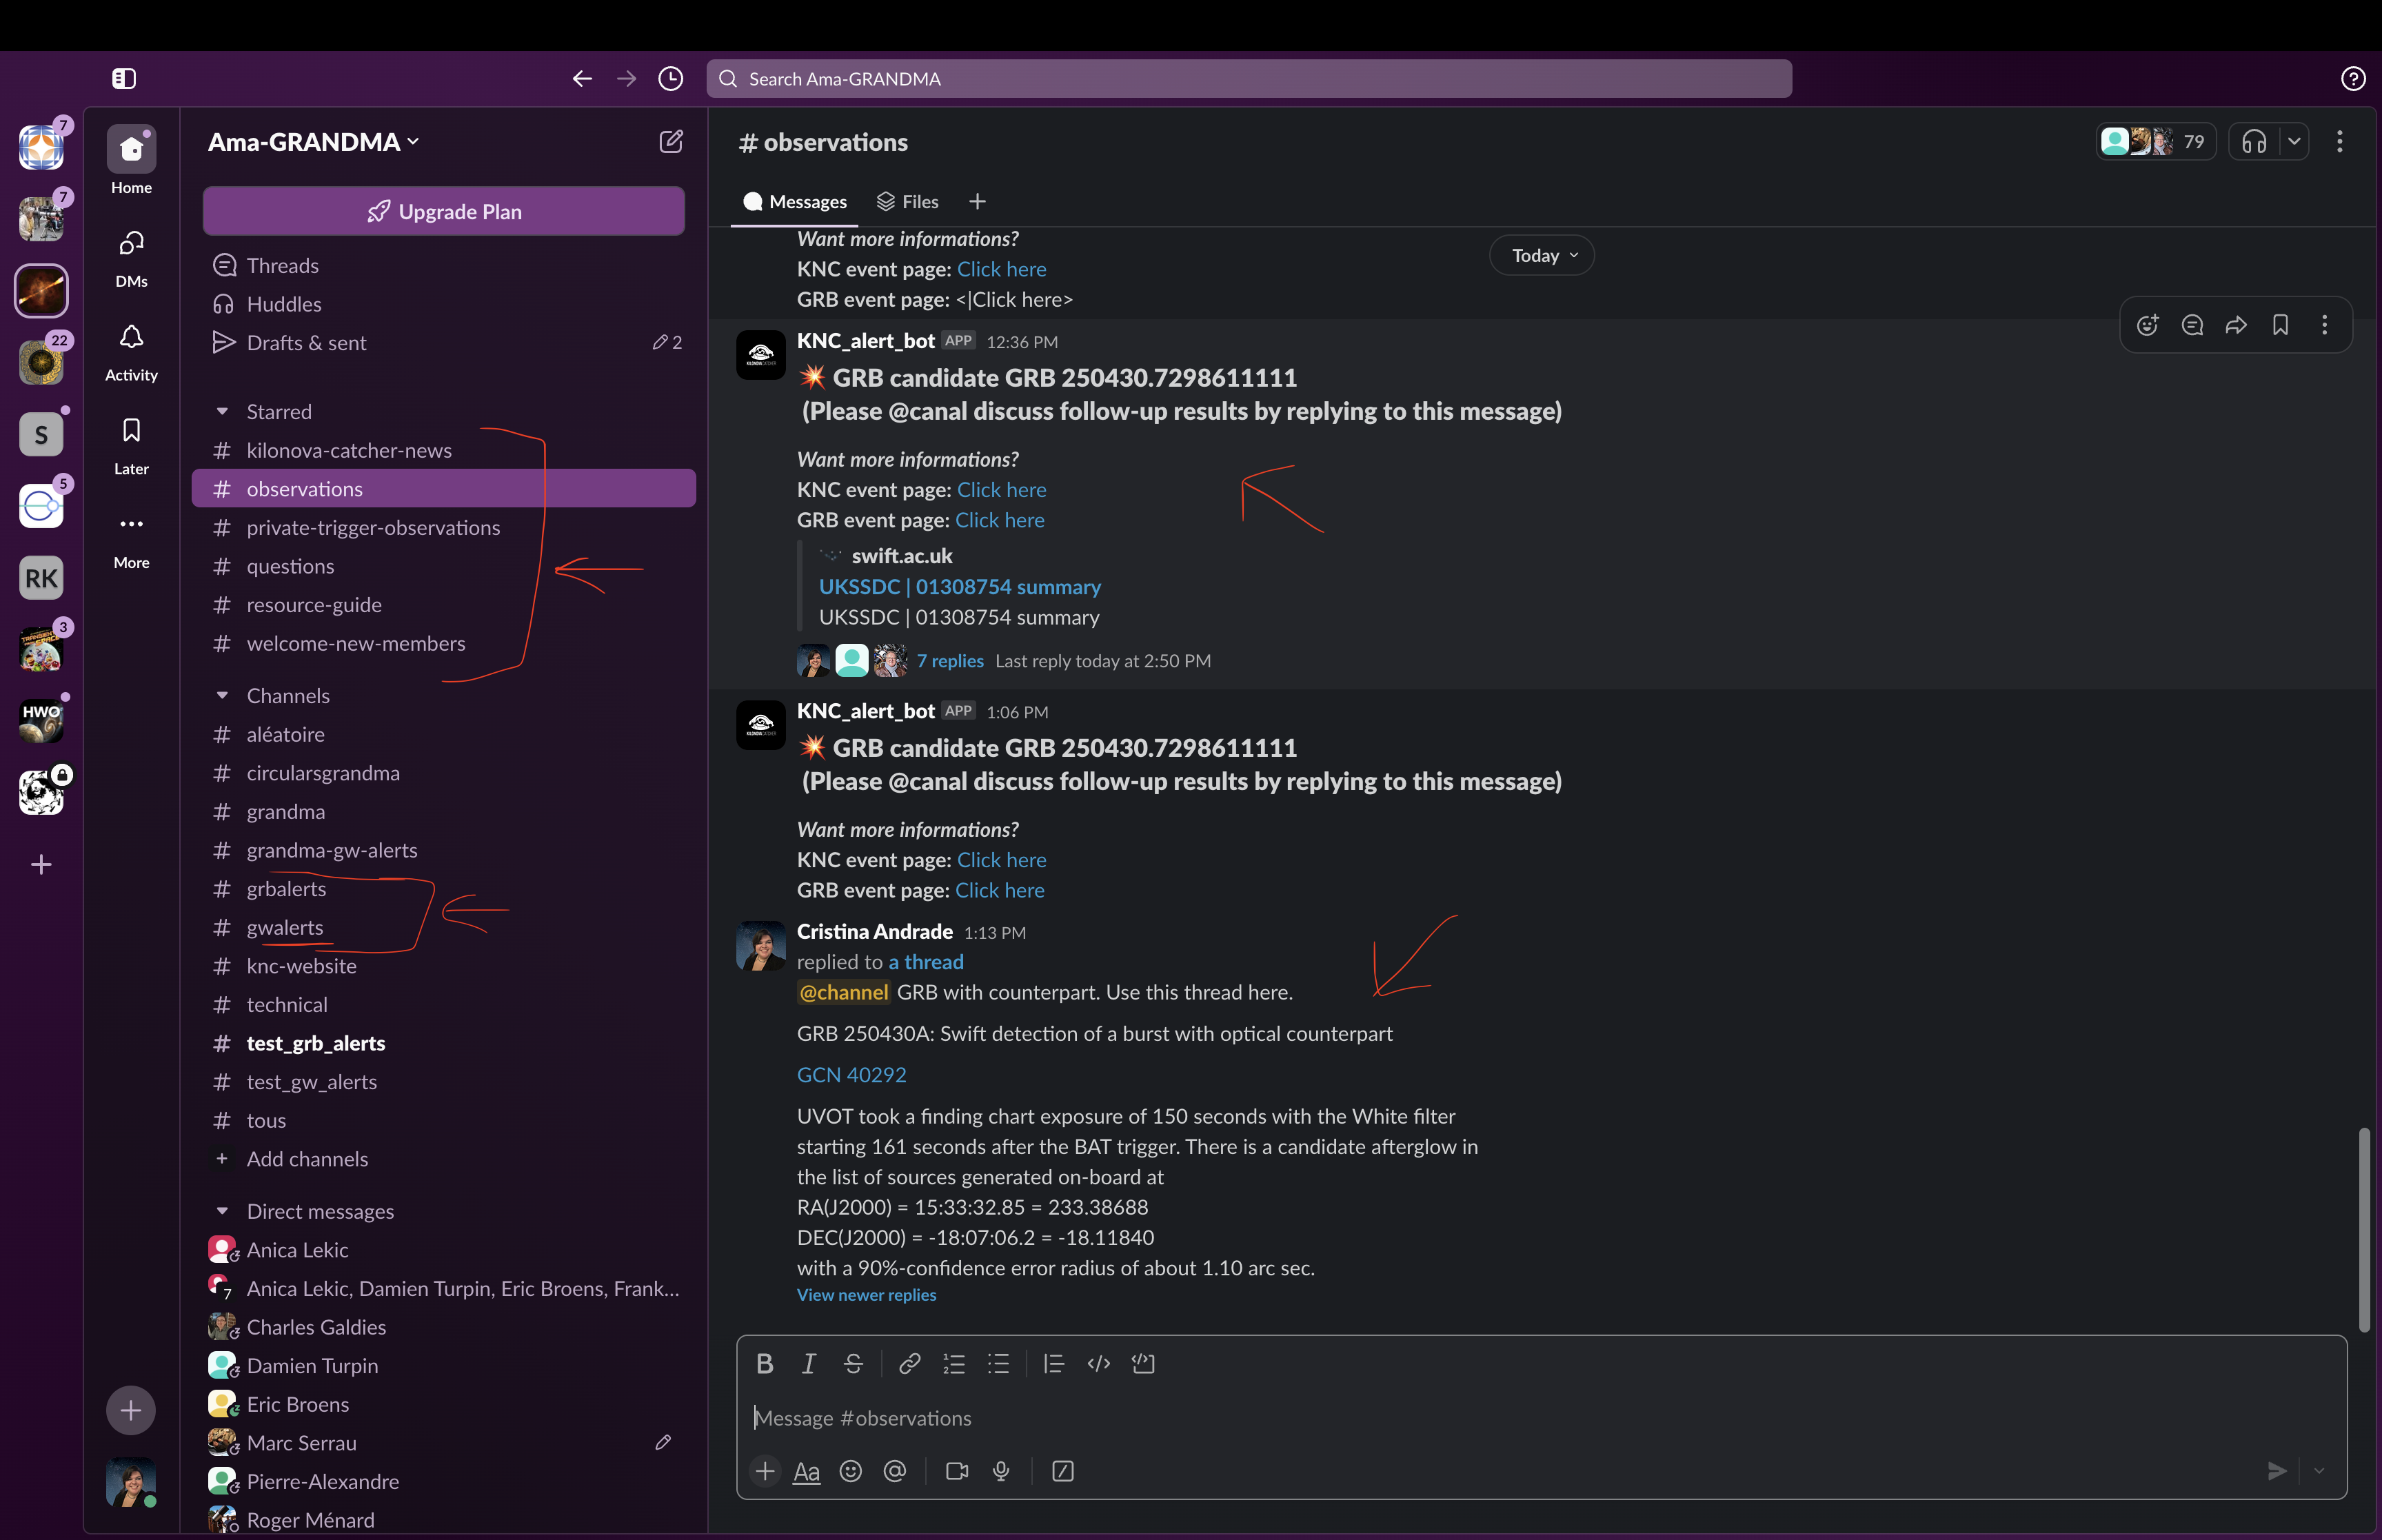Switch to the Messages tab
Image resolution: width=2382 pixels, height=1540 pixels.
point(795,202)
